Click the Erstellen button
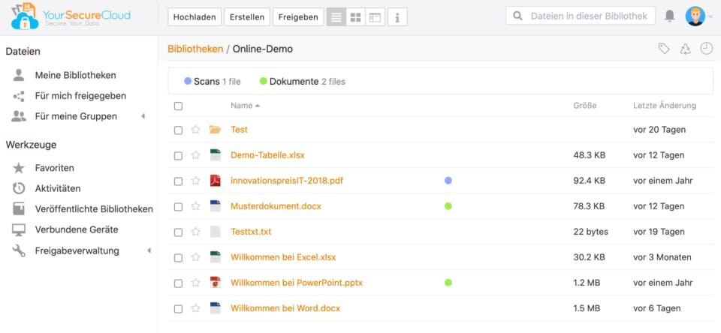Image resolution: width=721 pixels, height=333 pixels. 247,17
